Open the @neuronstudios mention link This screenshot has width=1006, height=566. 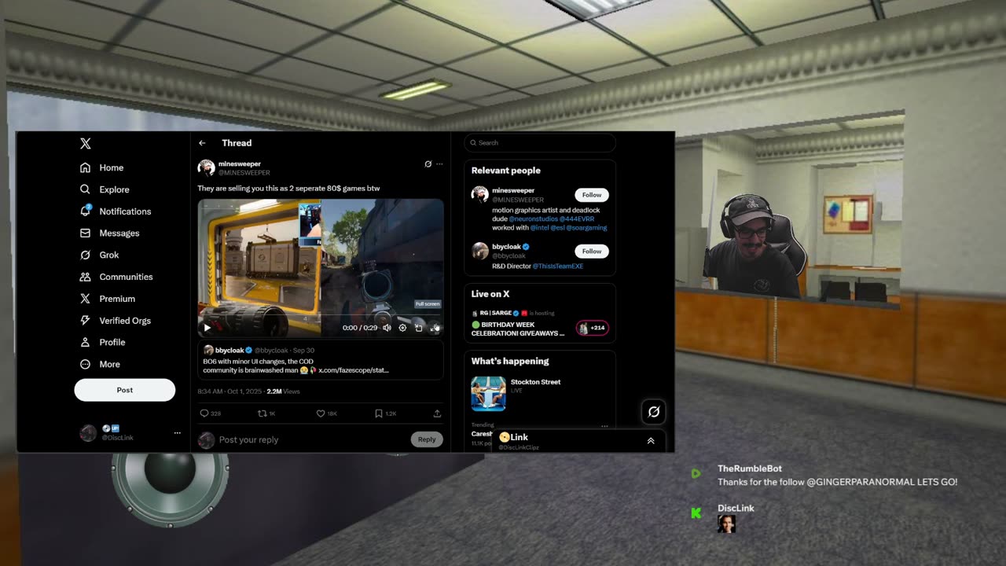point(533,219)
